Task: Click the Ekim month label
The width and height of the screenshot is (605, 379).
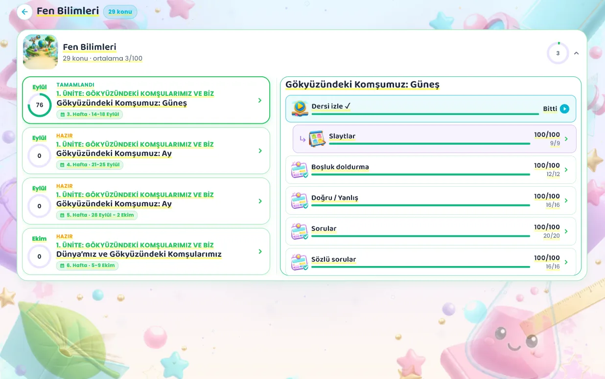Action: 39,239
